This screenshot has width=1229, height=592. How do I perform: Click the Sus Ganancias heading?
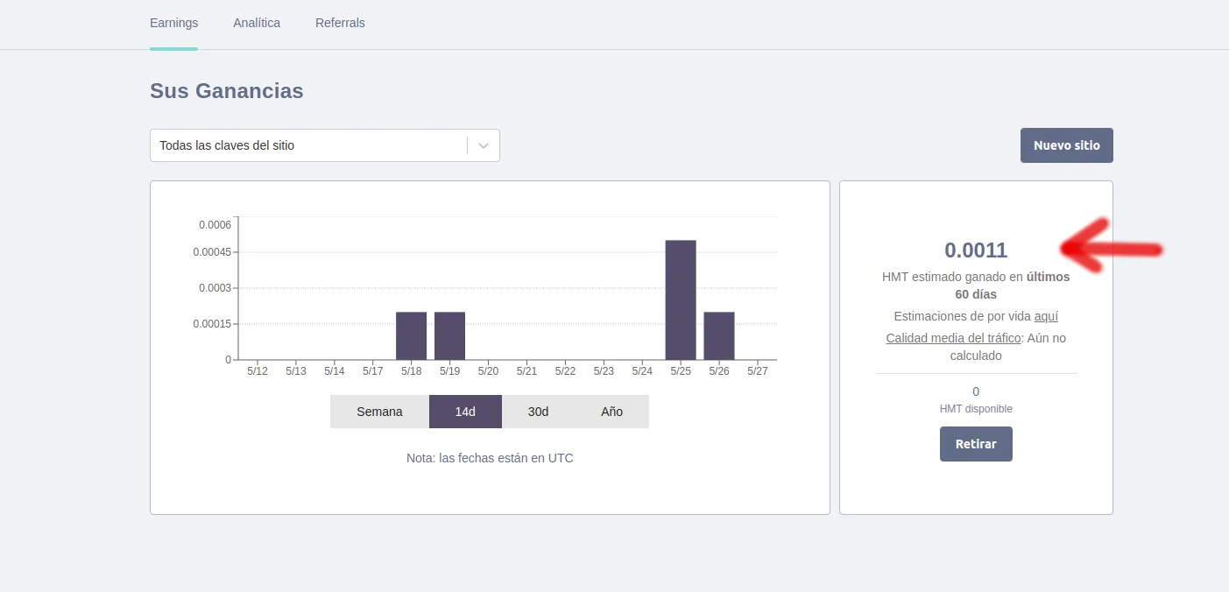227,90
